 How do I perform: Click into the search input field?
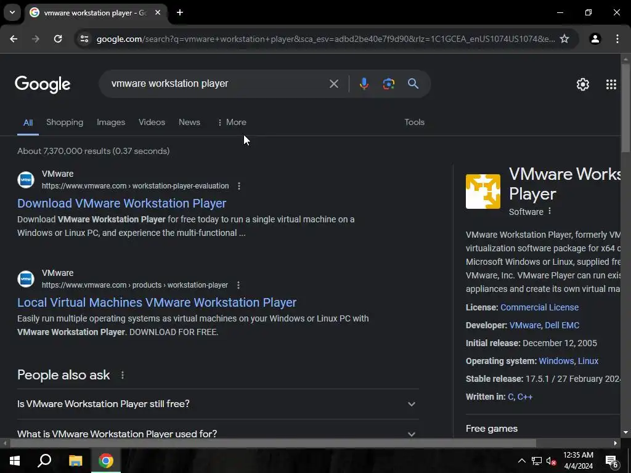coord(216,84)
